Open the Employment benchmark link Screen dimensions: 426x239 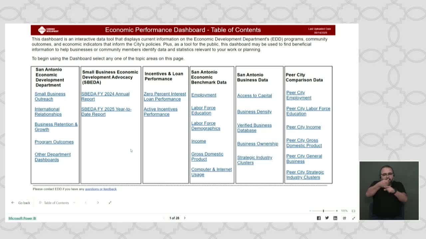204,95
